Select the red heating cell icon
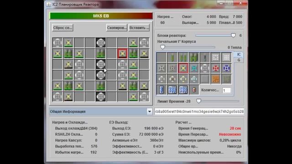The width and height of the screenshot is (292, 164). (194, 90)
